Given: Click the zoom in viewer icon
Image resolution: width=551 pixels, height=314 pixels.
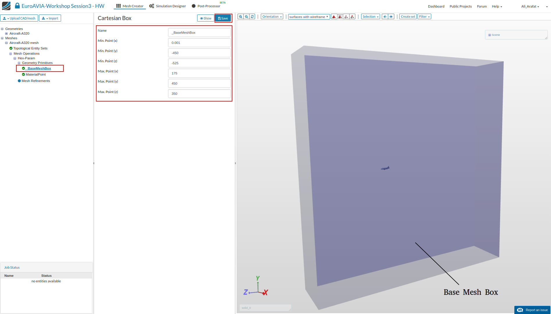Looking at the screenshot, I should (240, 17).
